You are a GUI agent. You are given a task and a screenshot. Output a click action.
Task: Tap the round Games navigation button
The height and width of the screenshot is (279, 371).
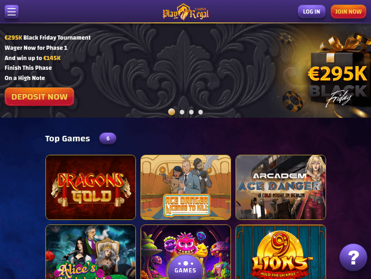[185, 267]
